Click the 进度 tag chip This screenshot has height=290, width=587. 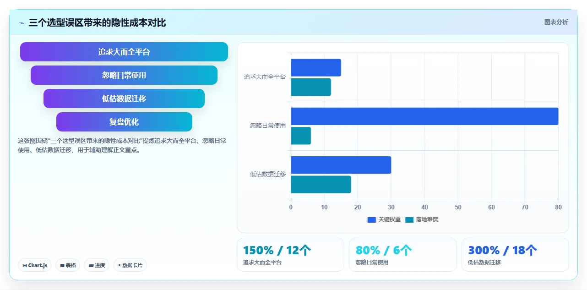[x=97, y=265]
